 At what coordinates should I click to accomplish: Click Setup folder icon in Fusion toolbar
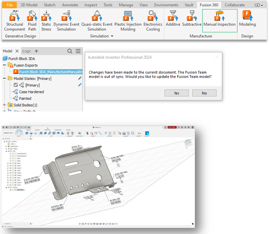17,133
